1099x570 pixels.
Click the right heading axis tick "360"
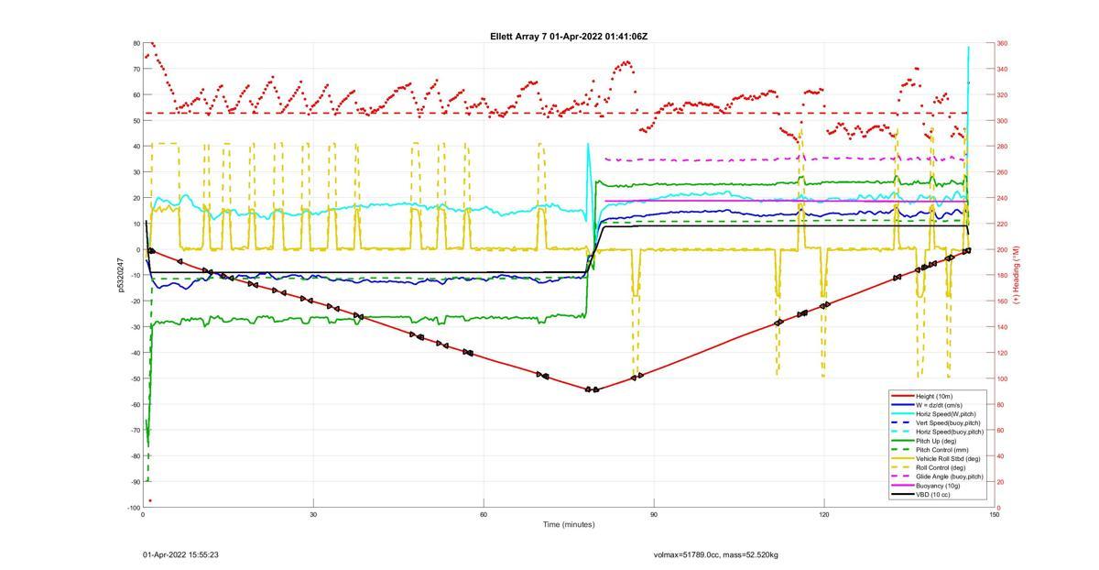click(1002, 43)
